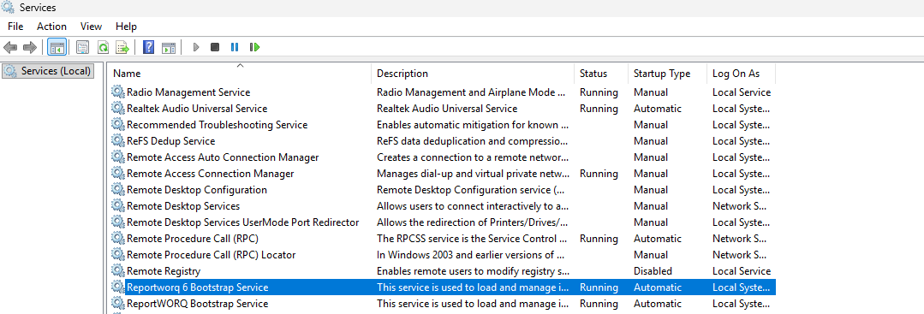Select Recommended Troubleshooting Service name
The image size is (924, 314).
[217, 125]
